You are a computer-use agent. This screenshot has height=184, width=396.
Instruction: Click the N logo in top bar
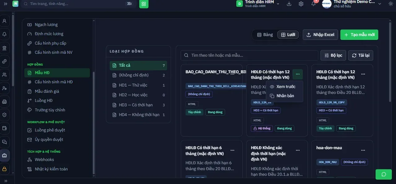15,4
